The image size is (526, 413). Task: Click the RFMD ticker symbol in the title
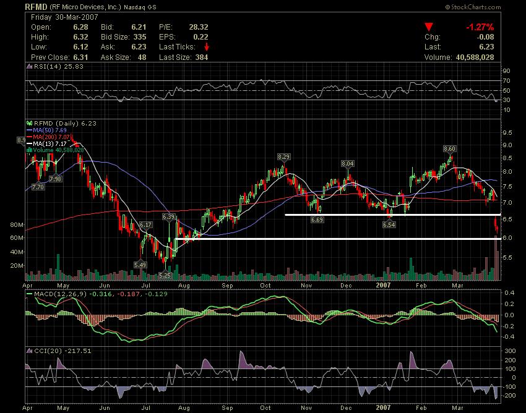pos(37,6)
